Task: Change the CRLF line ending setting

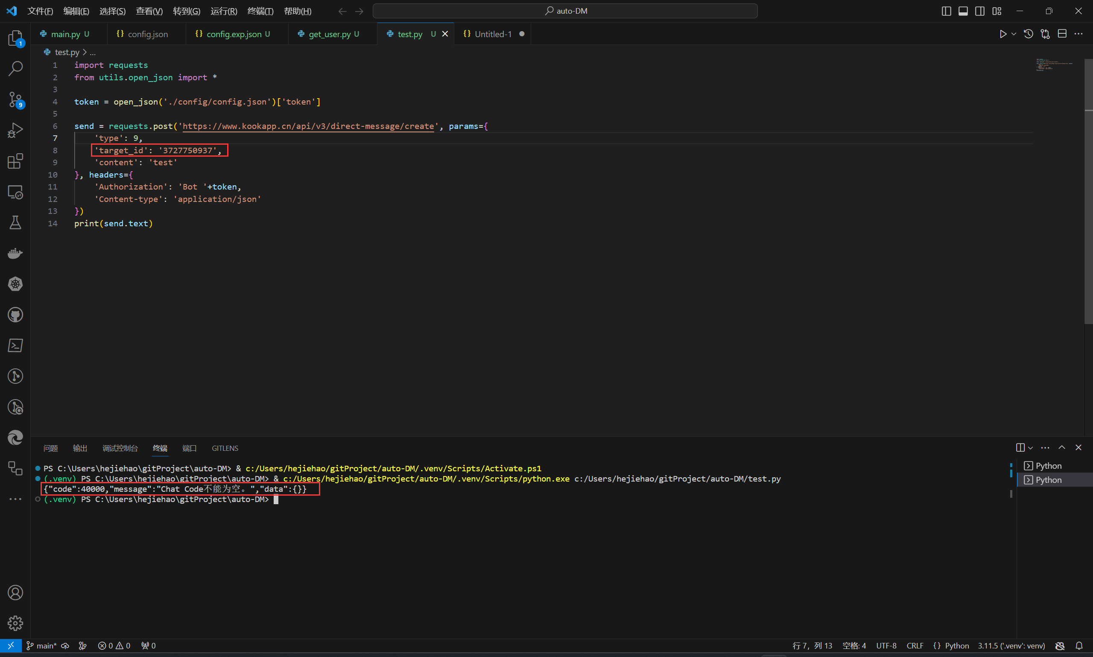Action: tap(915, 645)
